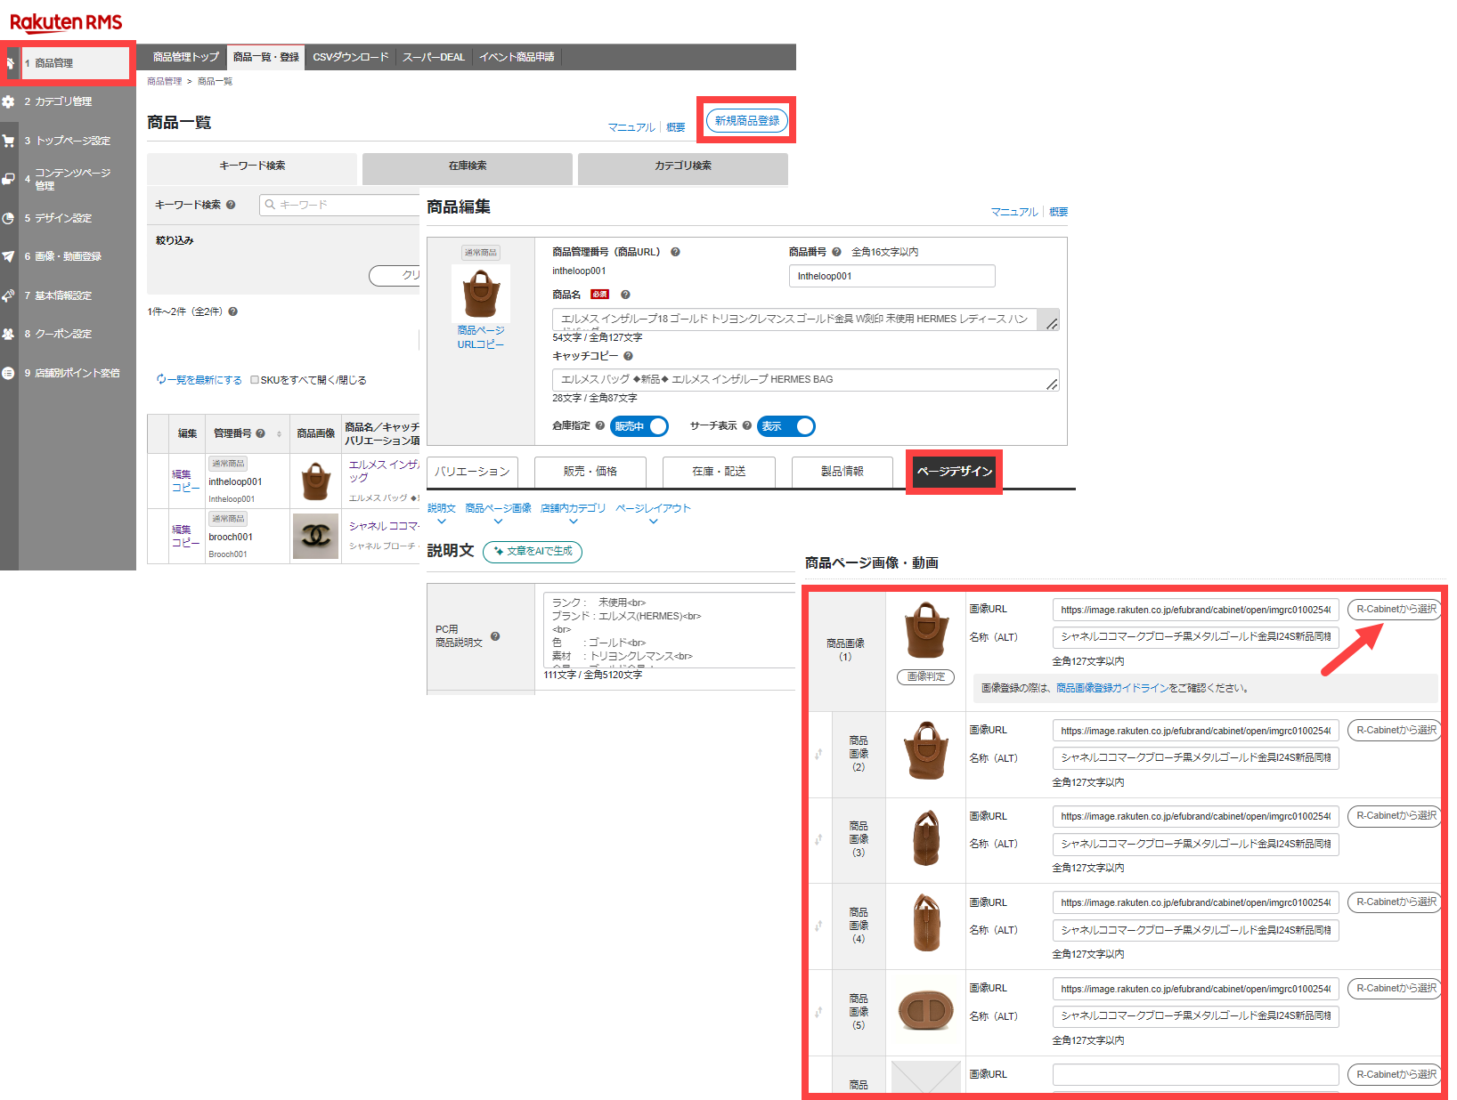Open the 商品管理トップ menu tab
This screenshot has height=1100, width=1457.
[x=185, y=57]
